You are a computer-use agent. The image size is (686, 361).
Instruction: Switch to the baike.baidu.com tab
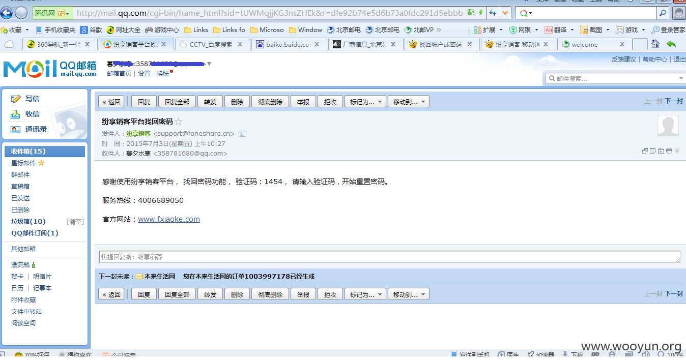[x=288, y=45]
